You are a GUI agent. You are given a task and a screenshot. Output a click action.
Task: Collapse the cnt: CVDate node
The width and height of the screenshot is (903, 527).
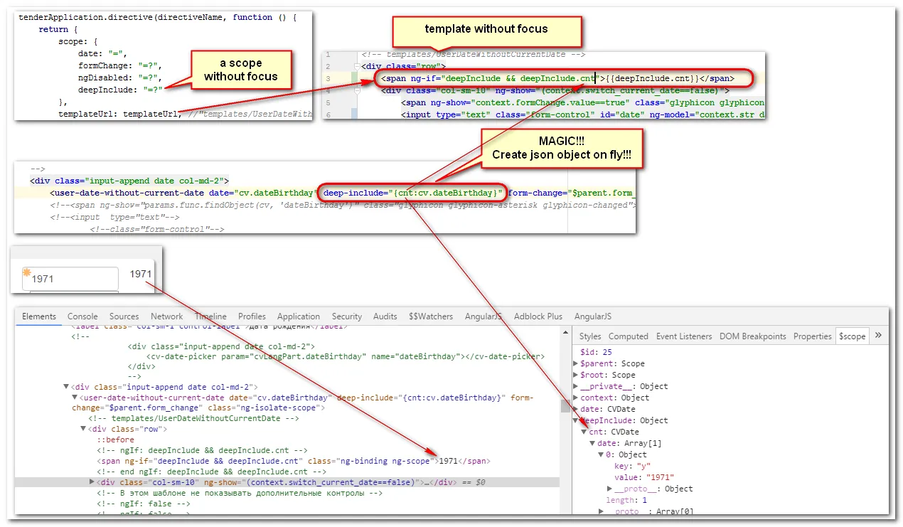pyautogui.click(x=584, y=432)
